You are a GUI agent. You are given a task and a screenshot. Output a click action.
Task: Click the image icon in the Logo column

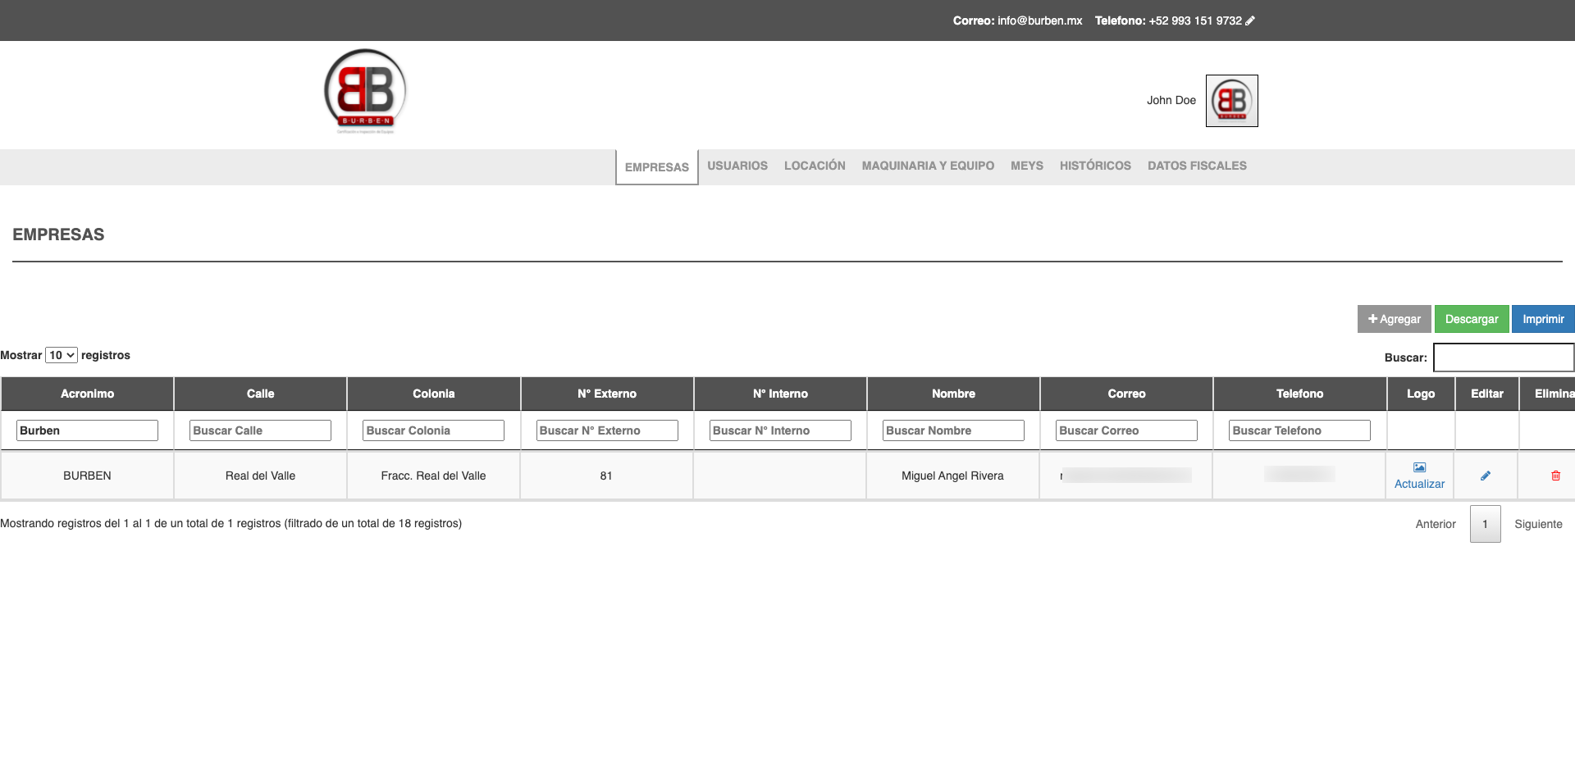1419,467
